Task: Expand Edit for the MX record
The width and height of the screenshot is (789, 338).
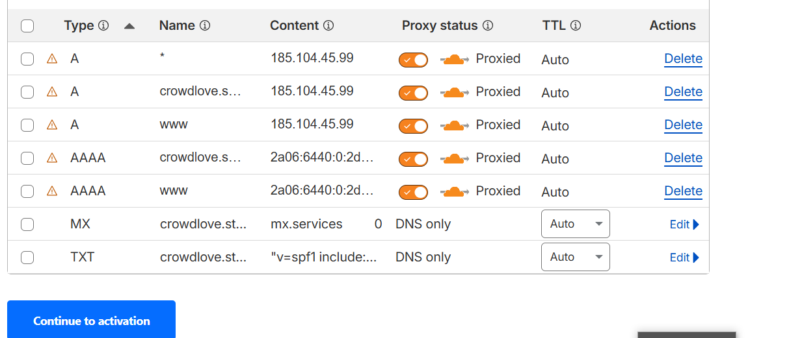Action: 684,224
